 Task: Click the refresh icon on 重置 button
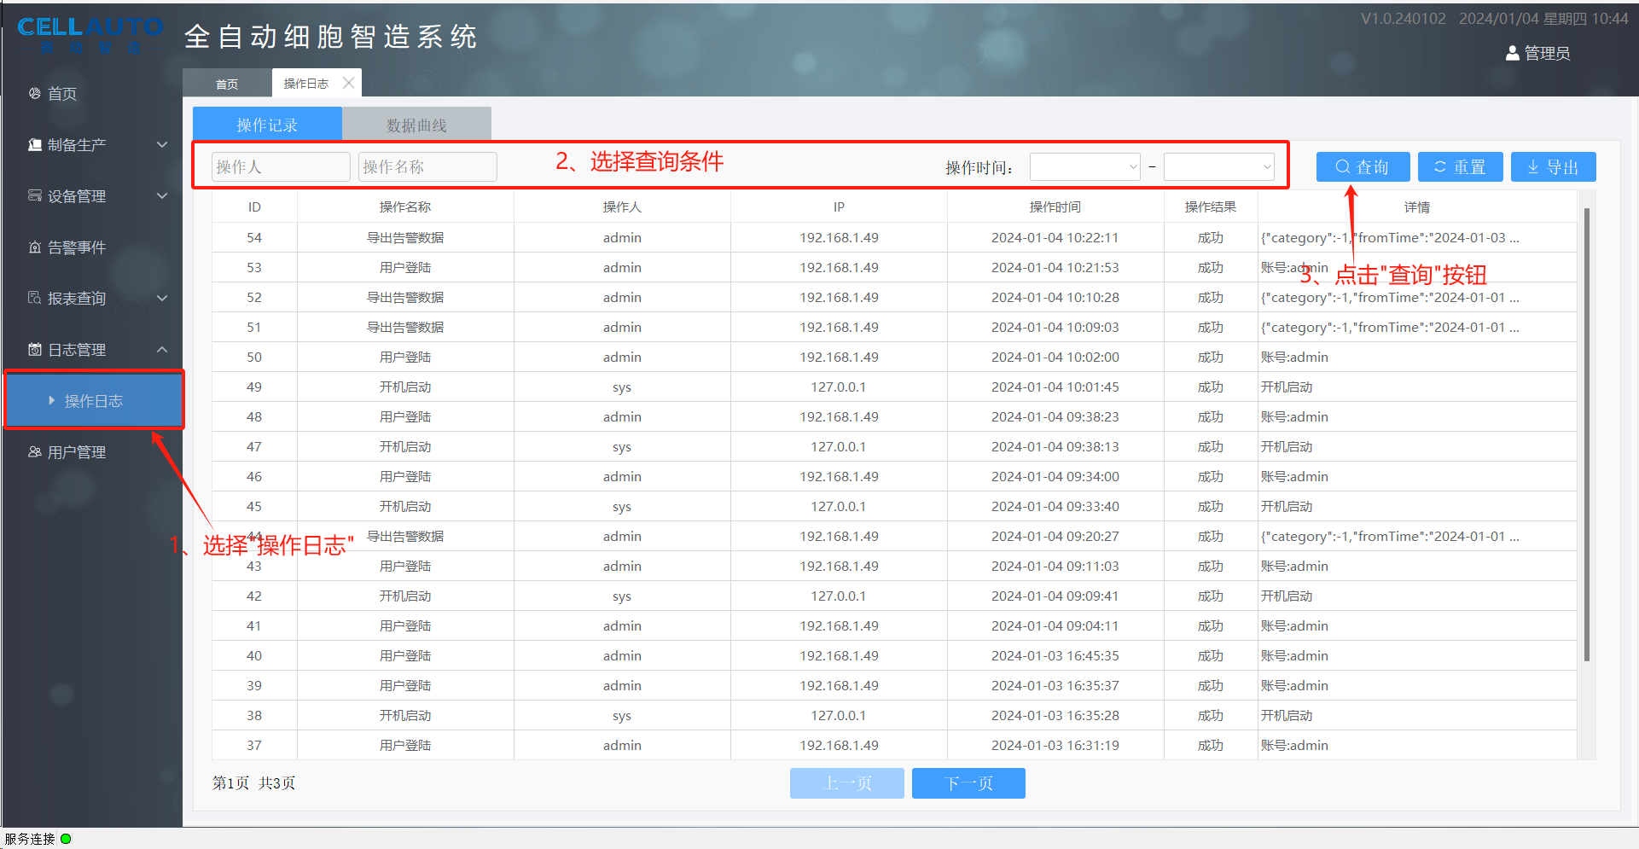coord(1440,167)
